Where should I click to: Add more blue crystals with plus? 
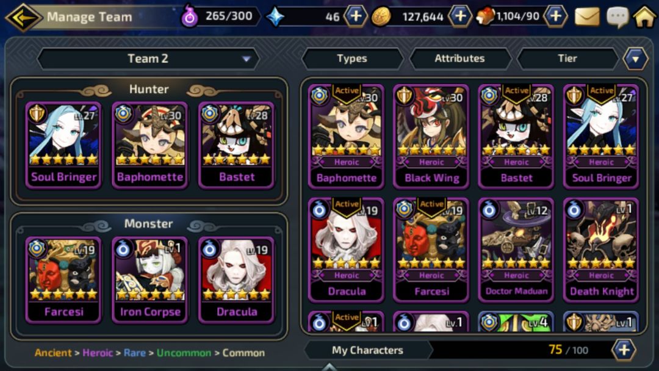click(356, 16)
